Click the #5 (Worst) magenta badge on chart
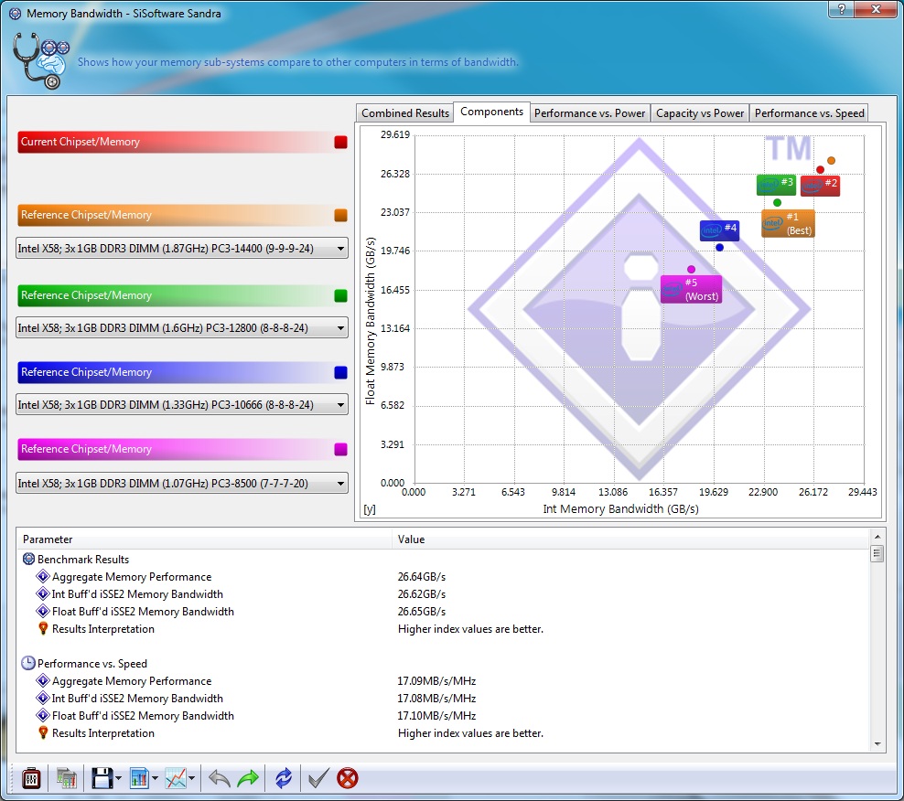The height and width of the screenshot is (801, 904). coord(691,289)
